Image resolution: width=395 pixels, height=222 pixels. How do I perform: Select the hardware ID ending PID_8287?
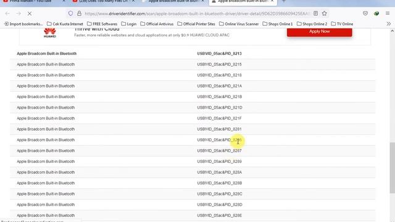(219, 150)
